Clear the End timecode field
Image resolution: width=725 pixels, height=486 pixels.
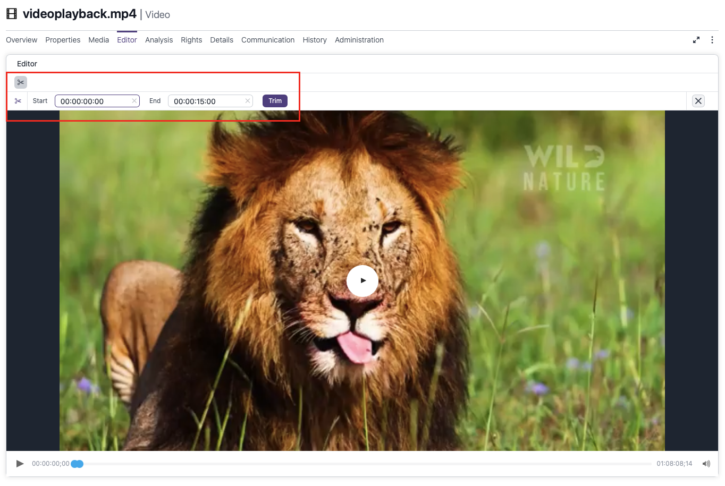coord(247,101)
